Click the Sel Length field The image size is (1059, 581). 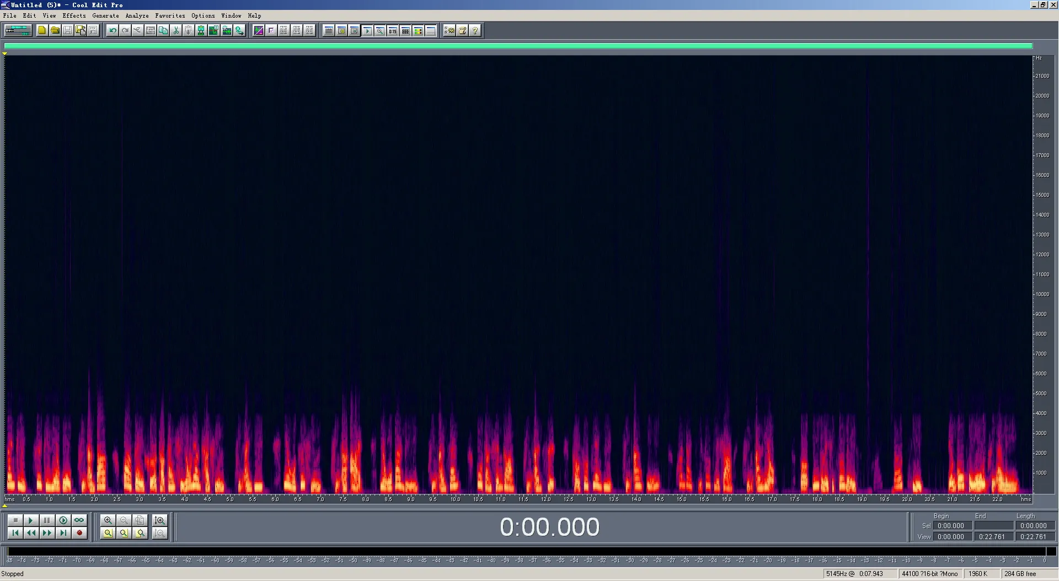(1035, 526)
